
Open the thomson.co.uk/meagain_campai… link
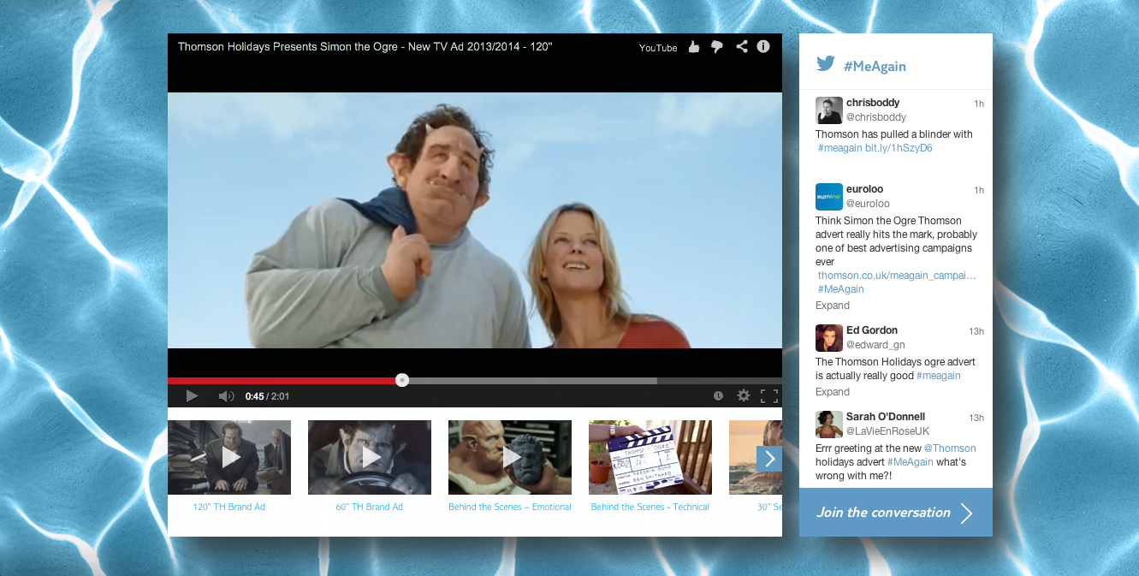897,276
